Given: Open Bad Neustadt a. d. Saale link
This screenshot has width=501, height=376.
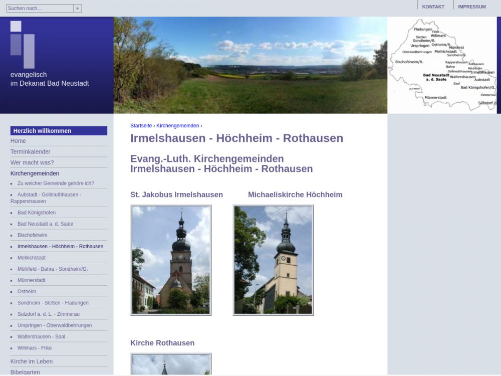Looking at the screenshot, I should (x=45, y=224).
